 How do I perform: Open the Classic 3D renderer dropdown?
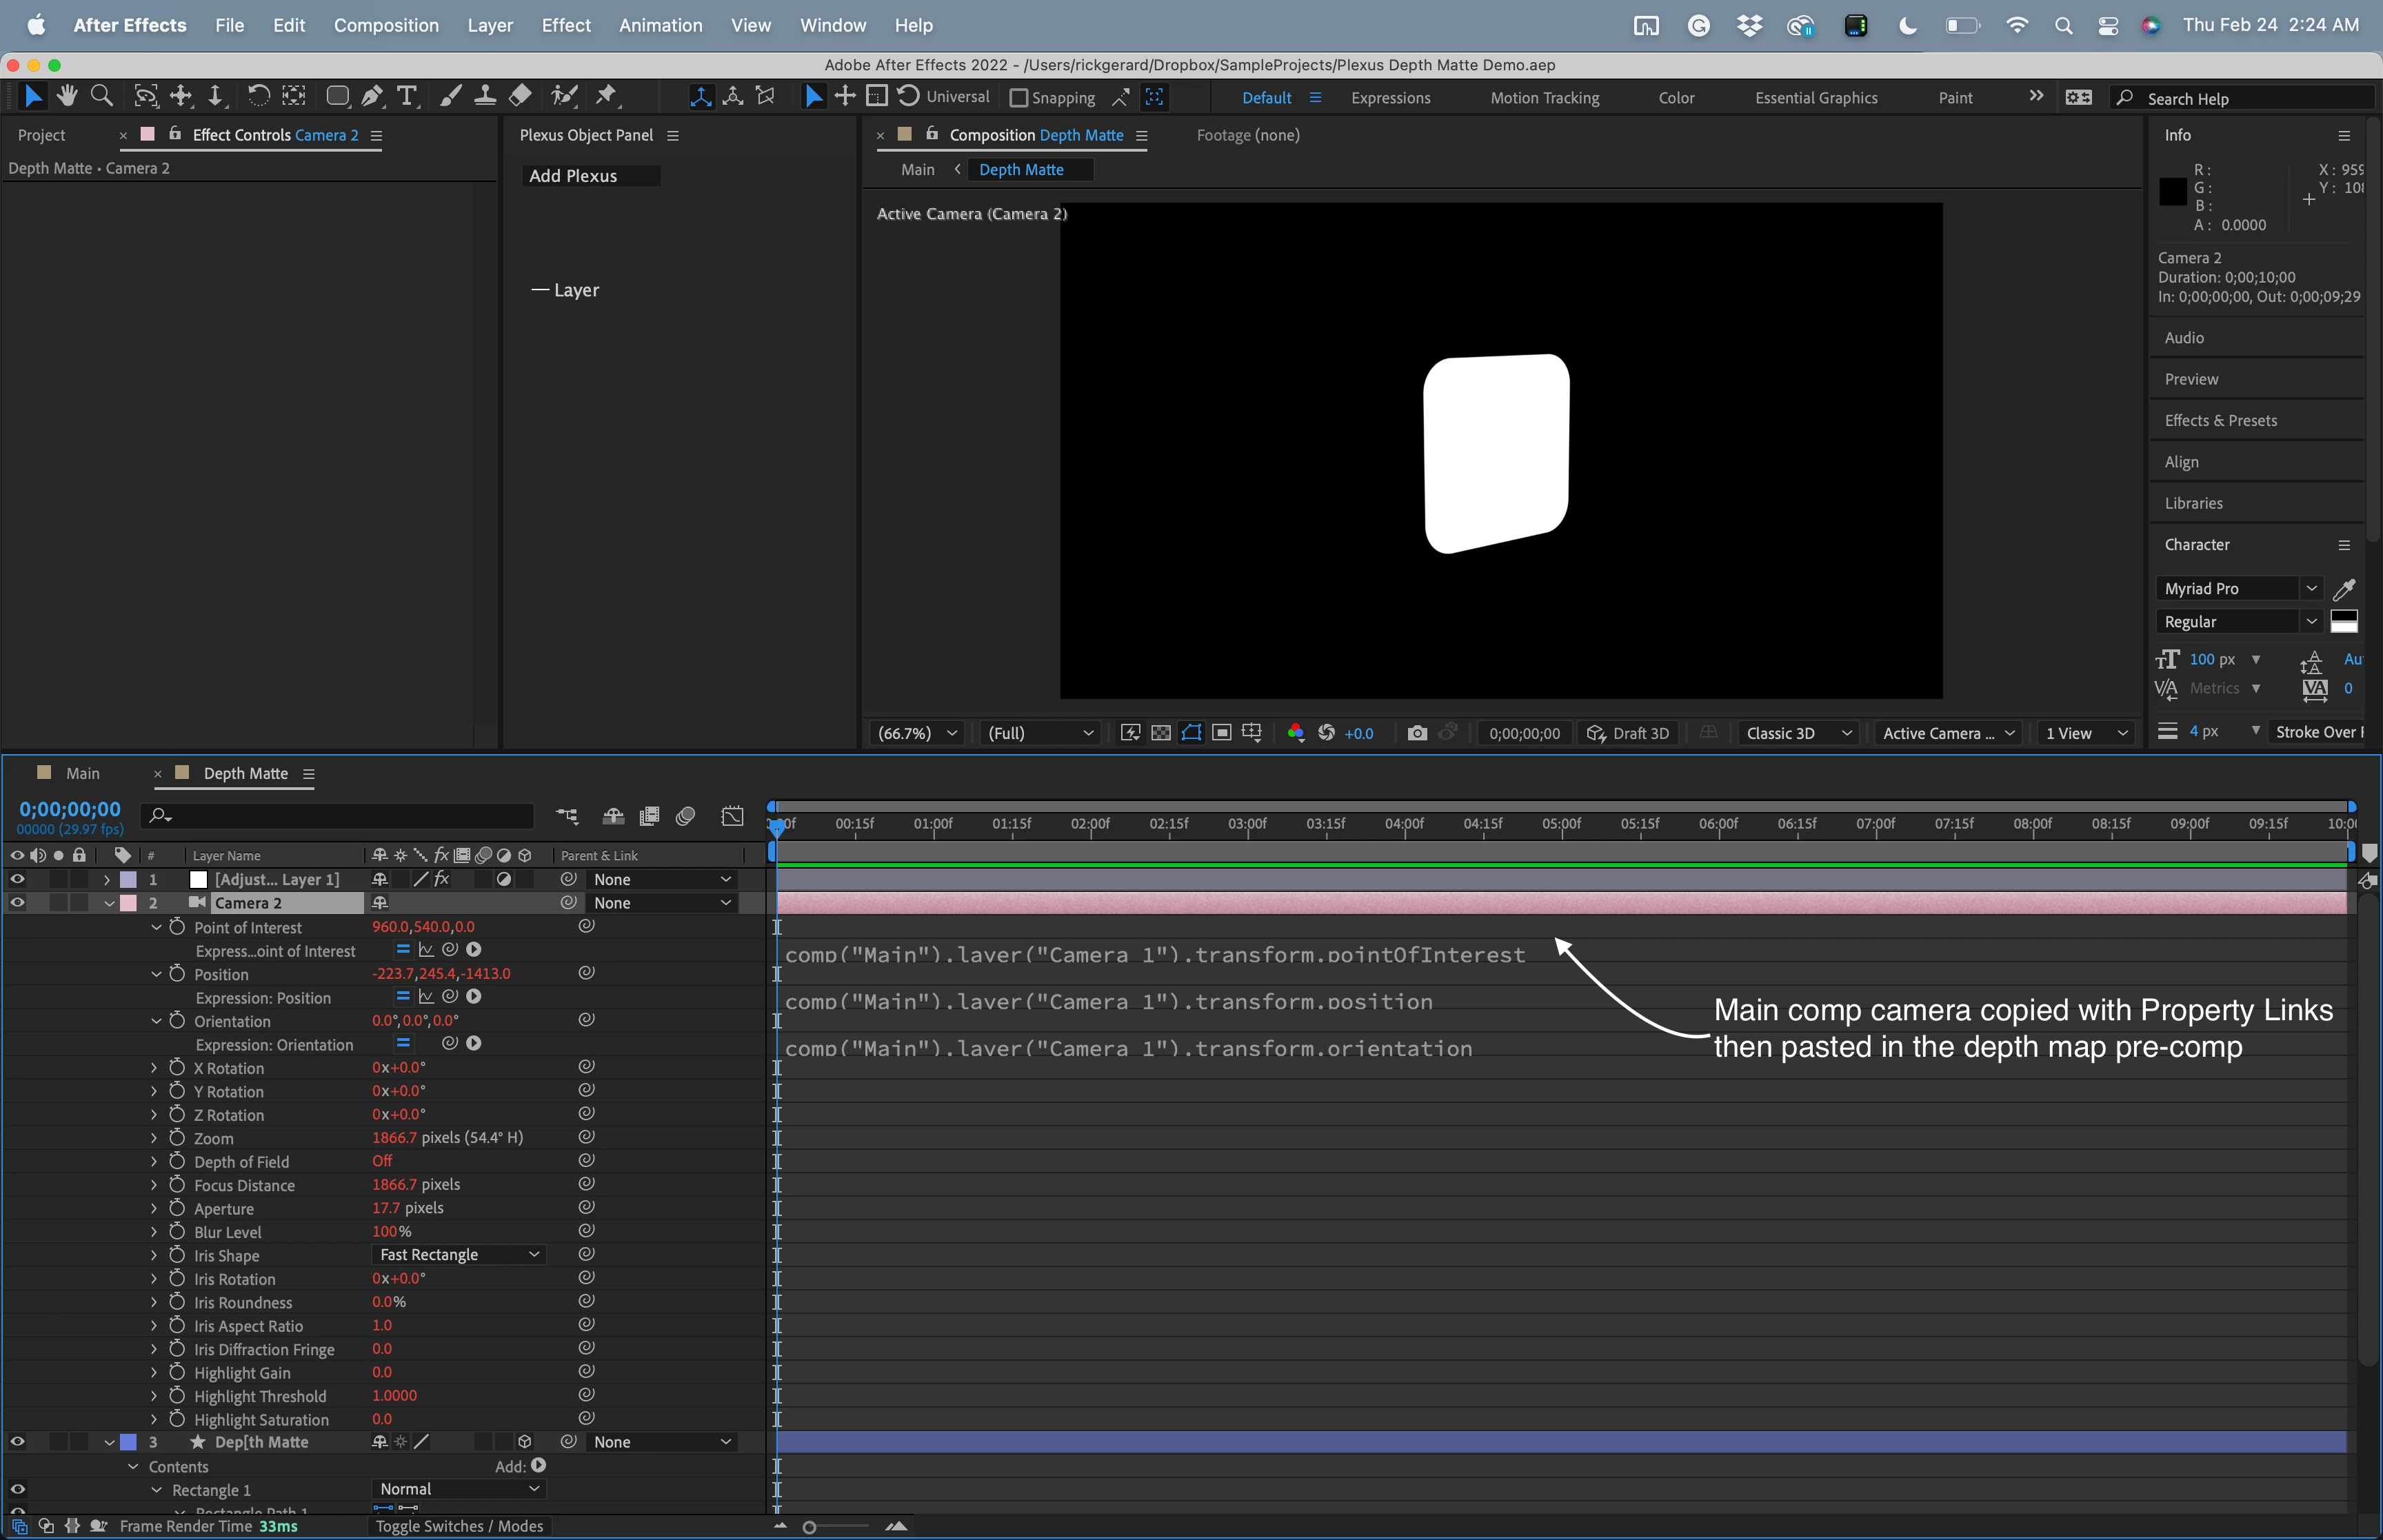(1798, 733)
